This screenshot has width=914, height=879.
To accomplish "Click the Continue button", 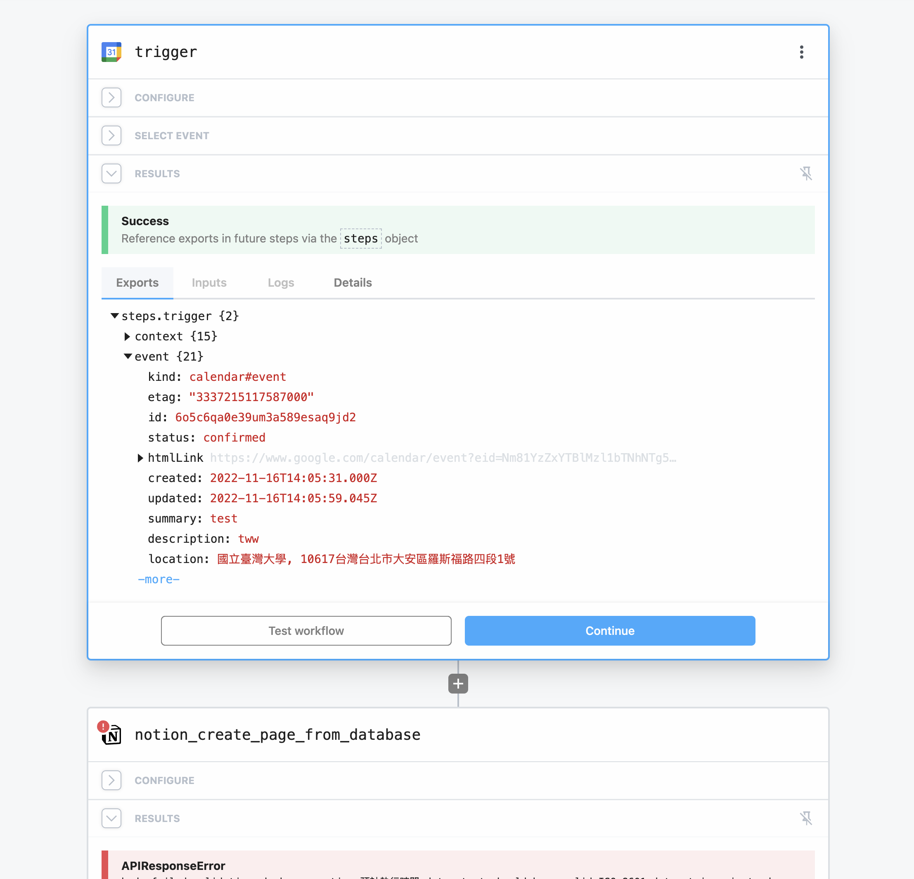I will 610,630.
